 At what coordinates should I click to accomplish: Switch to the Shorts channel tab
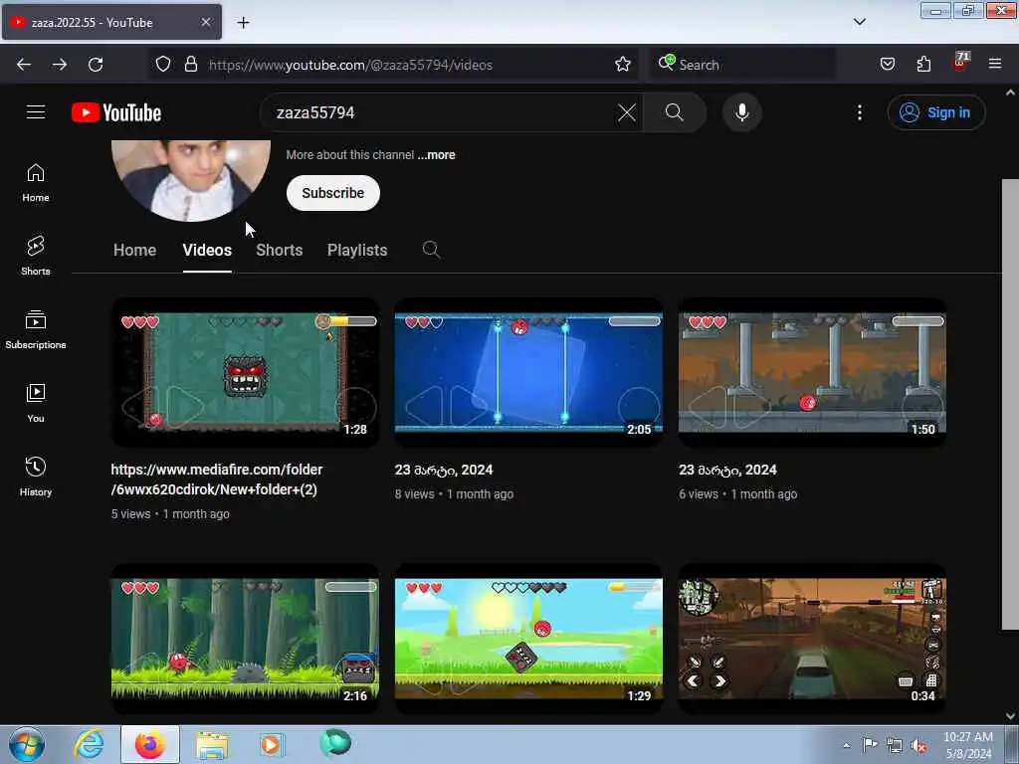click(280, 250)
